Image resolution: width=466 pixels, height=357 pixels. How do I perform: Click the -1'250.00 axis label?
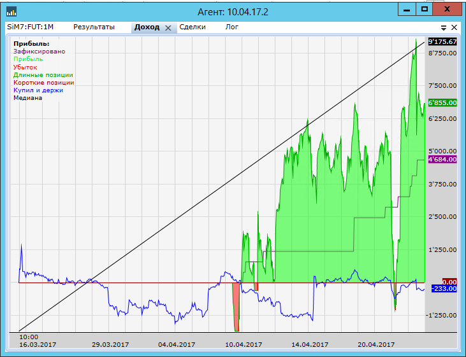(441, 316)
